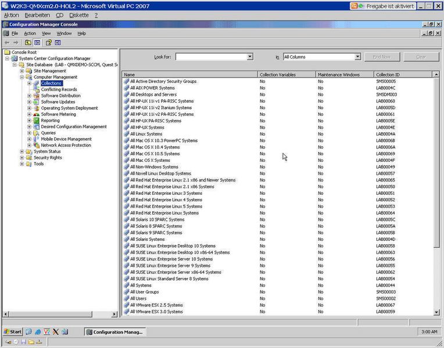
Task: Click the X quick launch icon in taskbar
Action: [x=56, y=332]
